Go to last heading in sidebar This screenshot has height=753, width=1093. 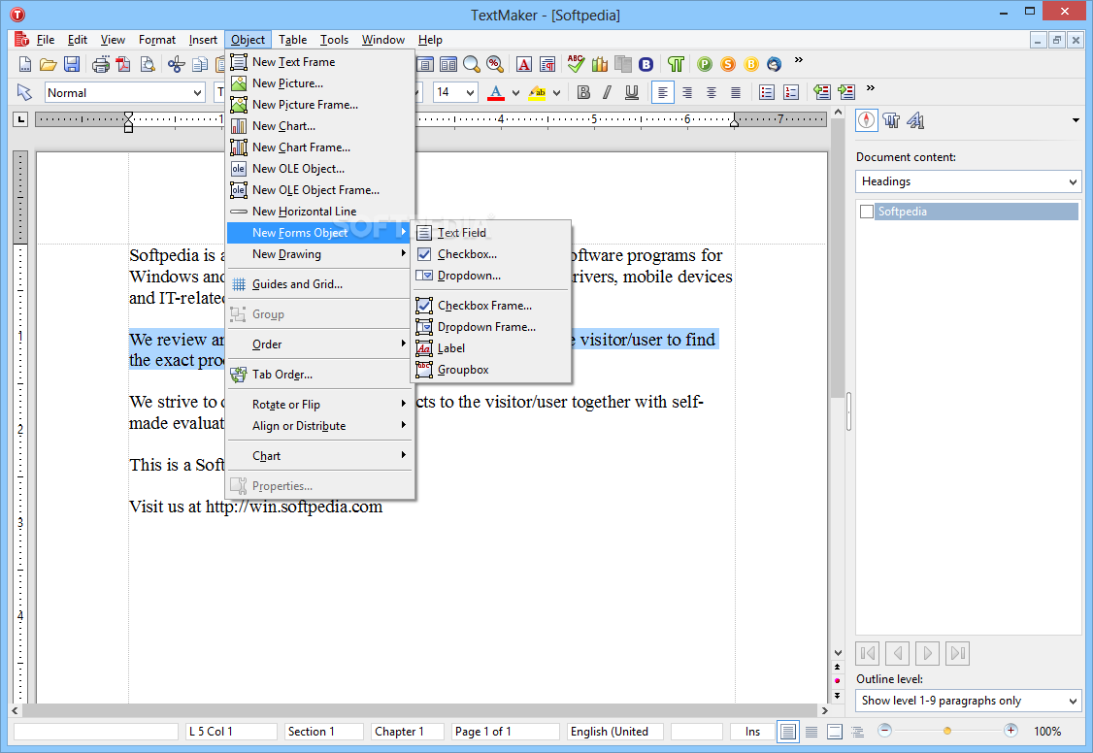click(x=958, y=653)
